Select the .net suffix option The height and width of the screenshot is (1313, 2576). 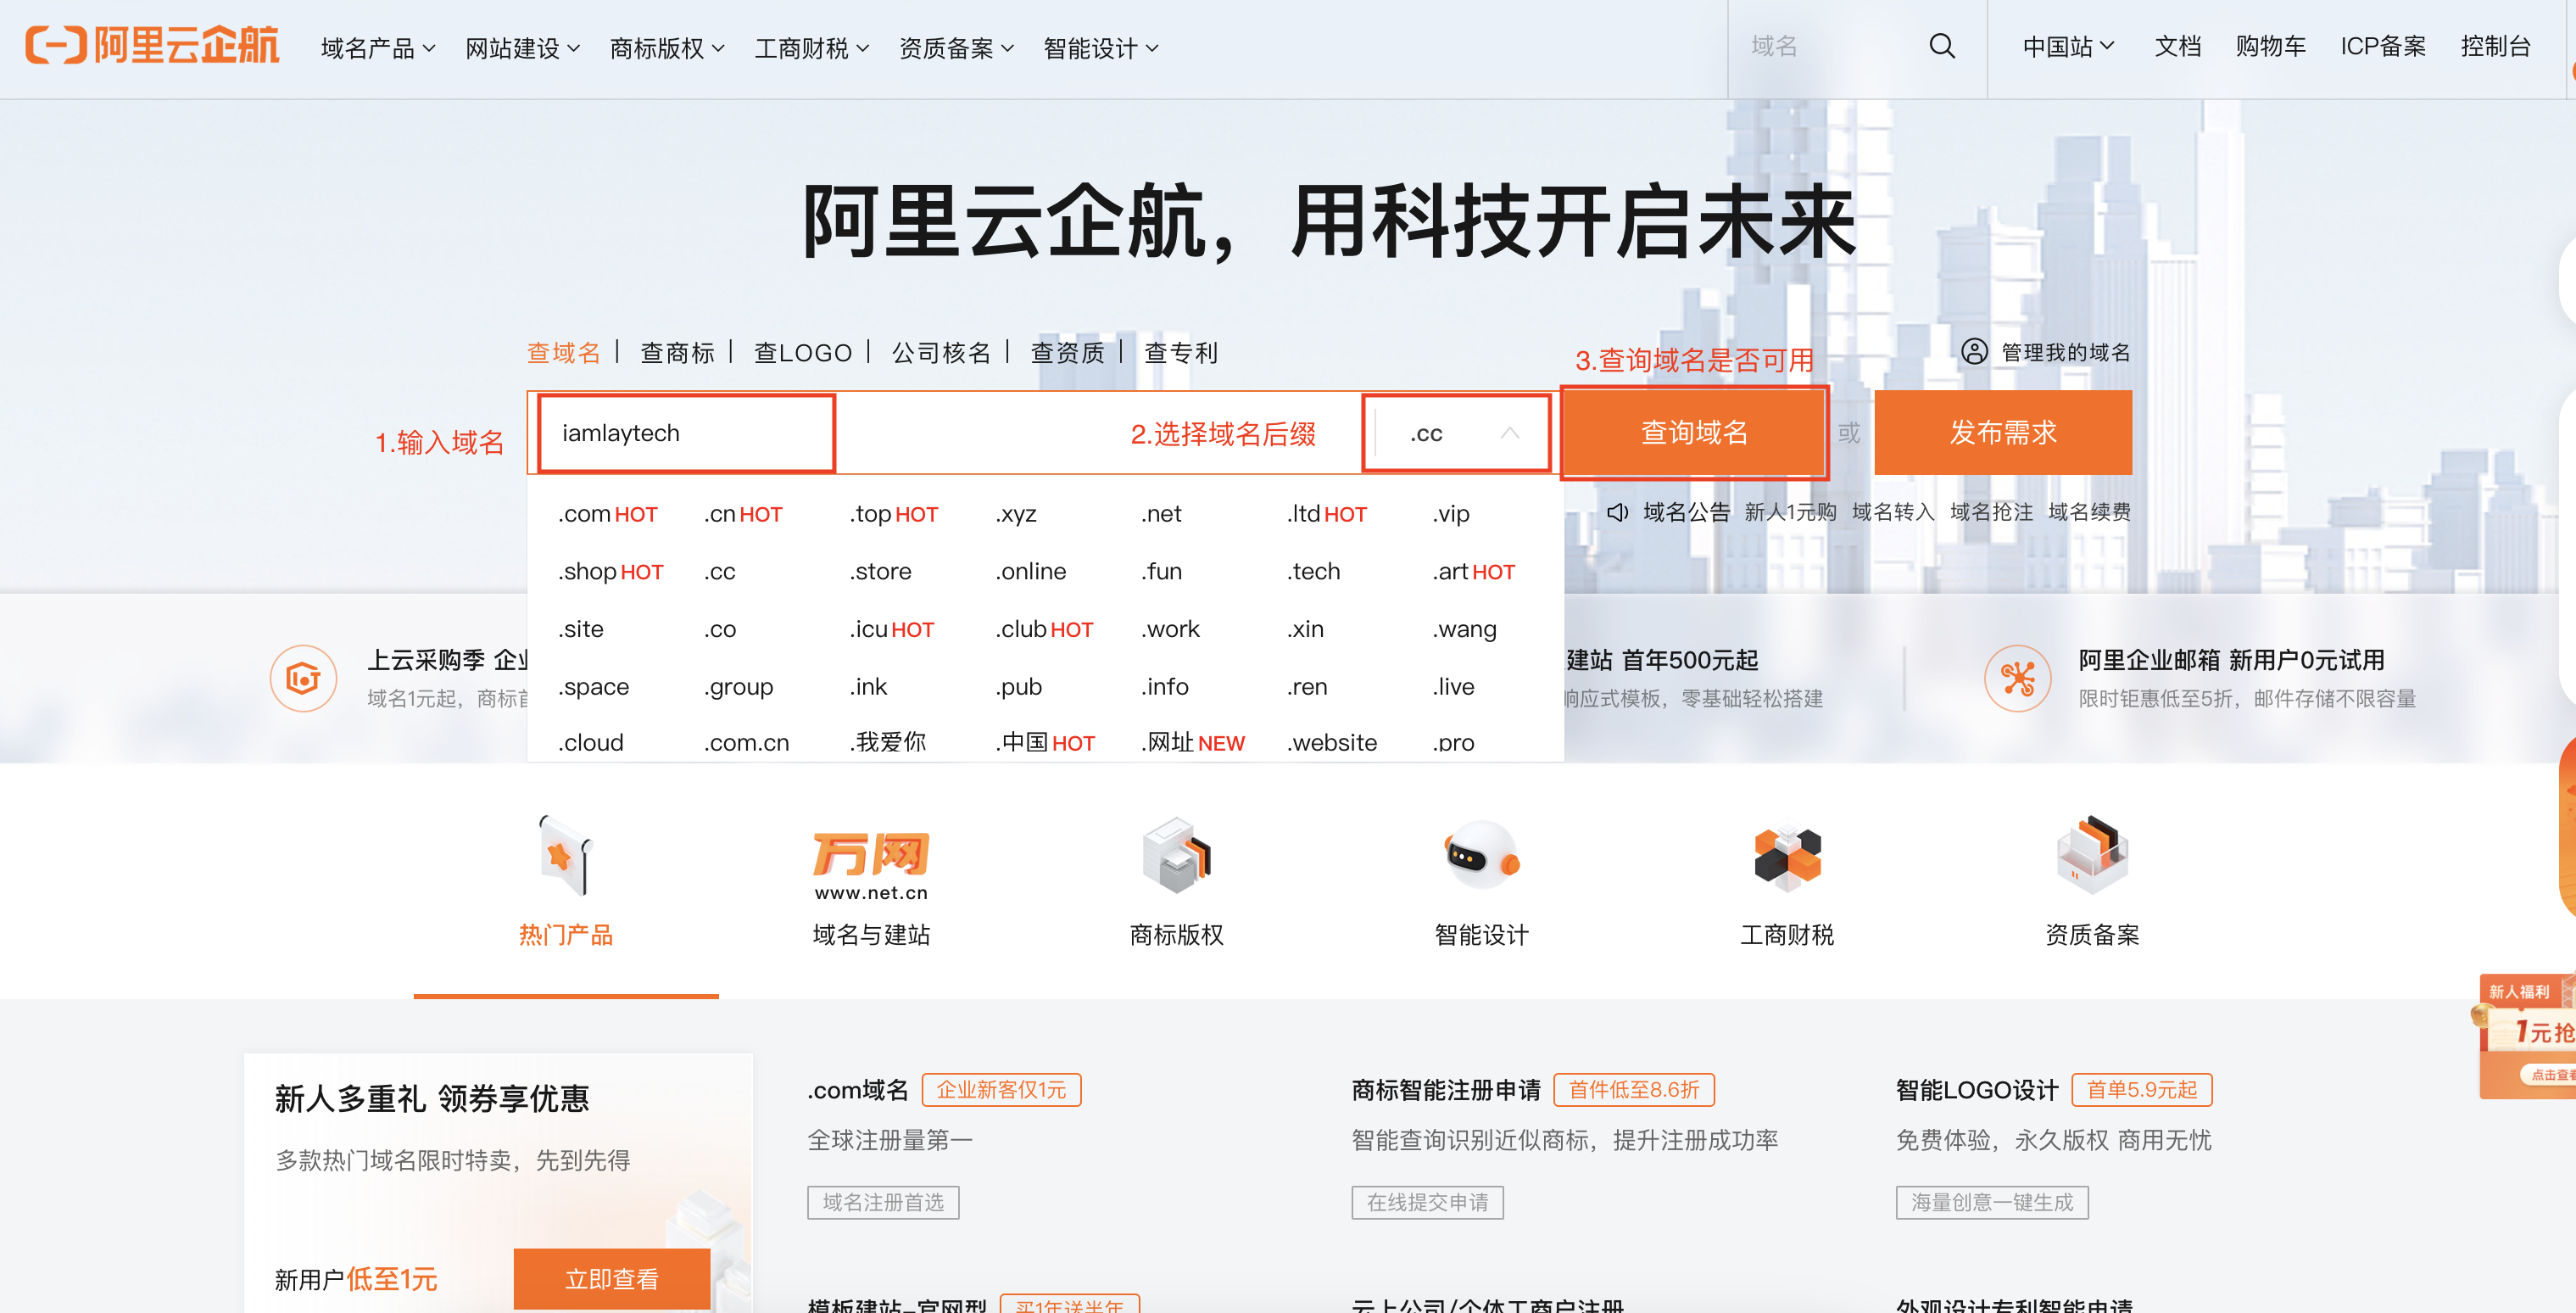tap(1161, 514)
